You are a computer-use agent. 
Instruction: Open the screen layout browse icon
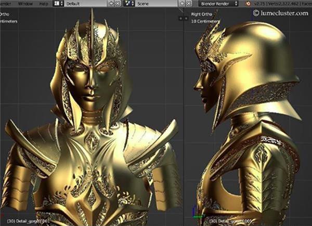[59, 4]
